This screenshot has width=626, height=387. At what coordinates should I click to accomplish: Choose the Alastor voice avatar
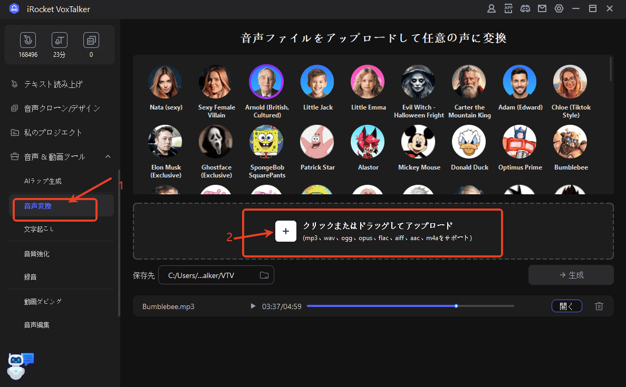[x=368, y=142]
